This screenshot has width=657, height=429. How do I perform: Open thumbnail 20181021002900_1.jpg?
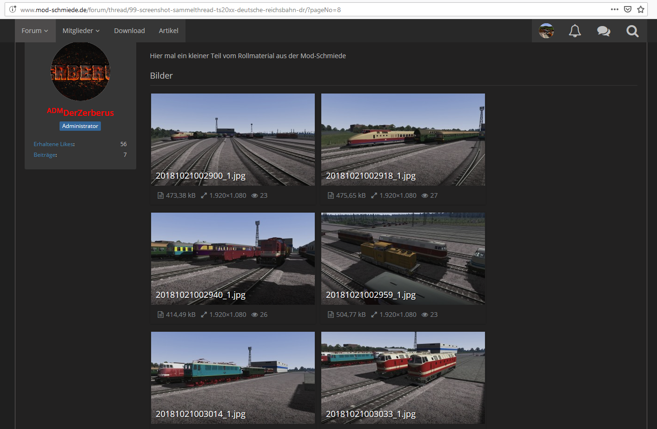pos(233,140)
